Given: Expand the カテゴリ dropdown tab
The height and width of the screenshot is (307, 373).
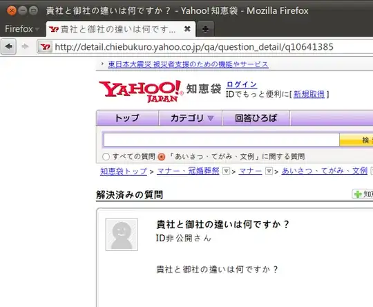Looking at the screenshot, I should pos(191,118).
